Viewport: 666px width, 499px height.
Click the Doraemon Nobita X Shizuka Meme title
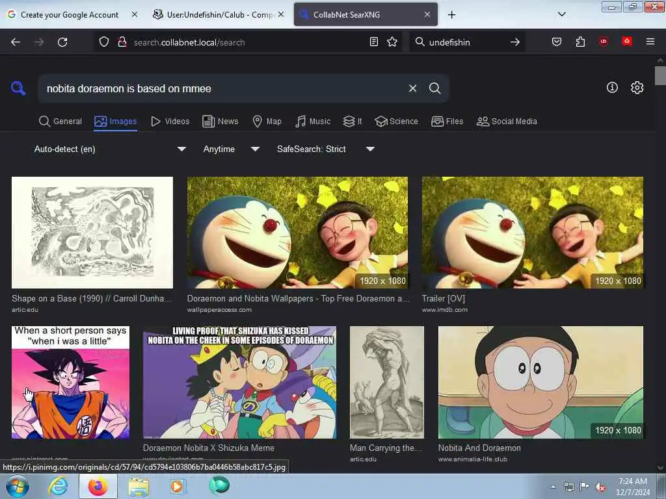[x=209, y=448]
